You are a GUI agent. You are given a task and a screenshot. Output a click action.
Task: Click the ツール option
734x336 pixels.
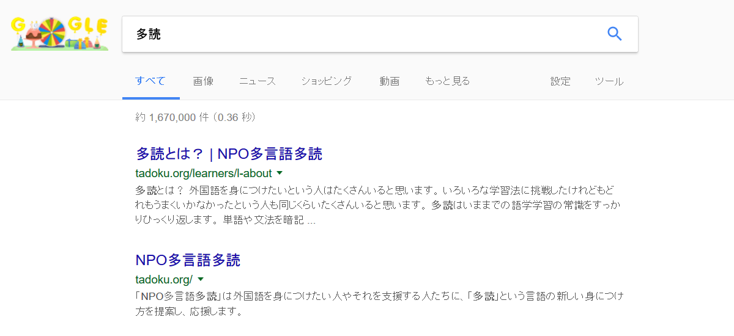coord(609,81)
